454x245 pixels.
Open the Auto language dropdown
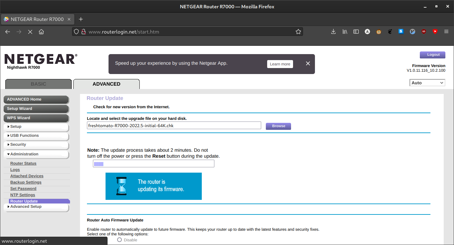[427, 83]
